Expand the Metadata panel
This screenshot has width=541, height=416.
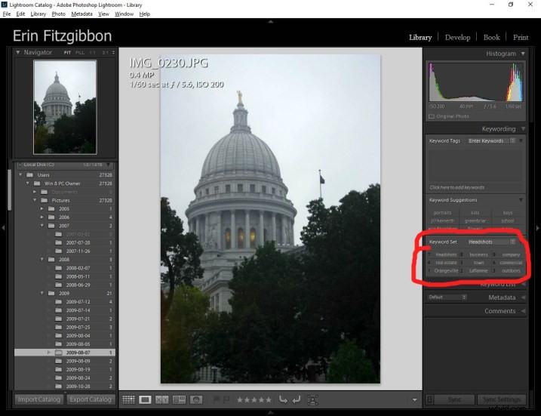[524, 297]
